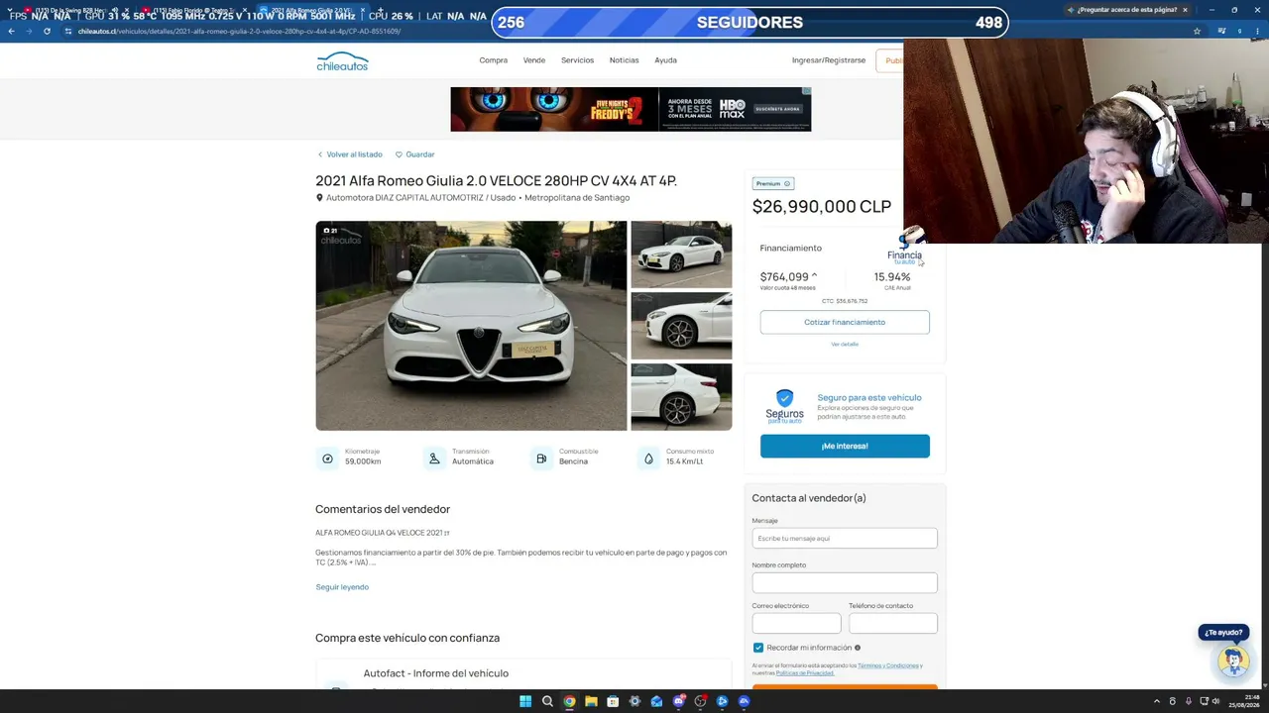This screenshot has height=713, width=1269.
Task: Open Google Chrome from the taskbar
Action: pos(569,701)
